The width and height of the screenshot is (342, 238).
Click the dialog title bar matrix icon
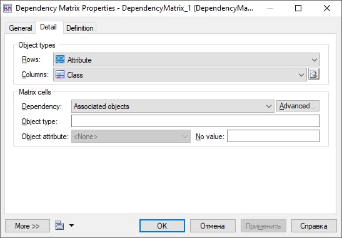tap(8, 8)
